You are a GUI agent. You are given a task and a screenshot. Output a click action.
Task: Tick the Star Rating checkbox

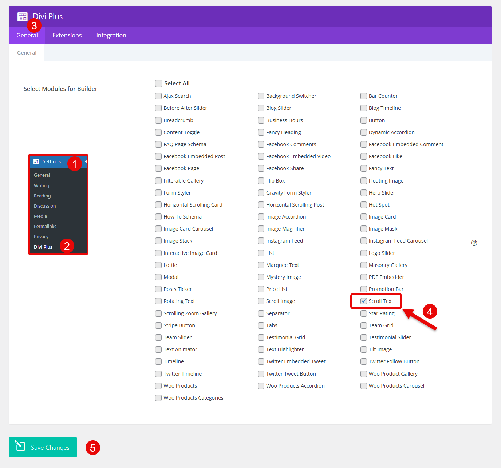(364, 313)
